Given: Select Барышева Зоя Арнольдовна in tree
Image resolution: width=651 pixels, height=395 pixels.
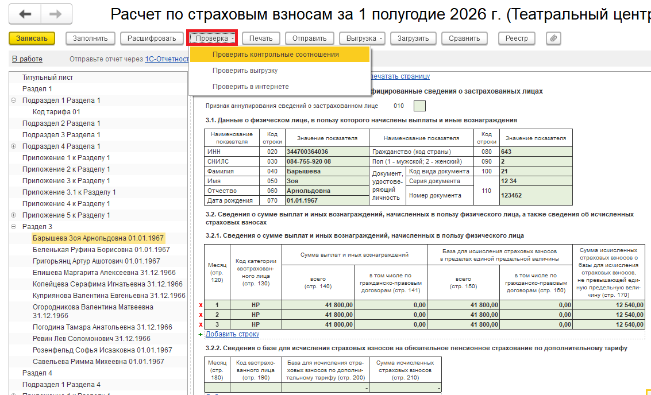Looking at the screenshot, I should tap(98, 238).
